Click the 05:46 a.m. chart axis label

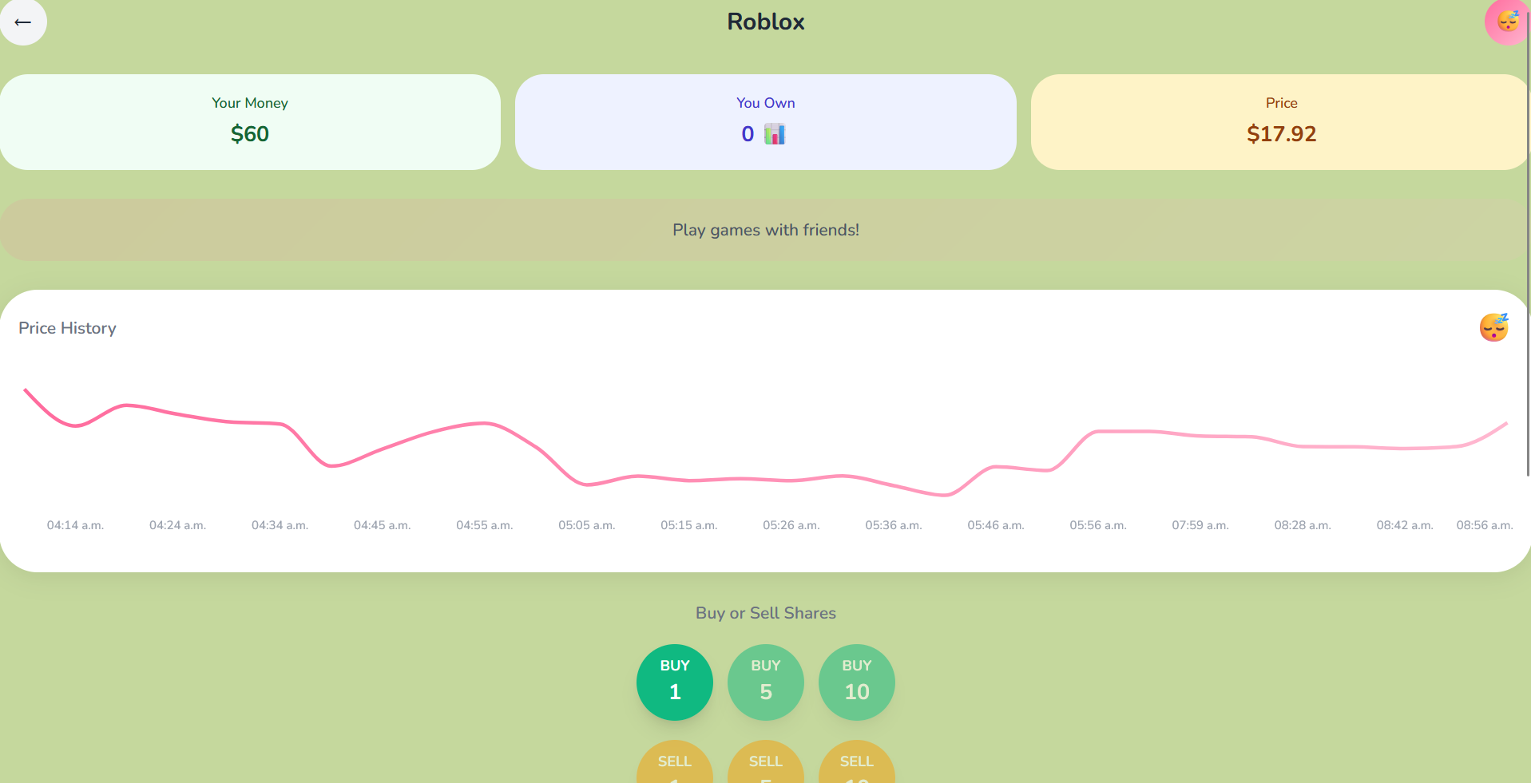pyautogui.click(x=995, y=525)
